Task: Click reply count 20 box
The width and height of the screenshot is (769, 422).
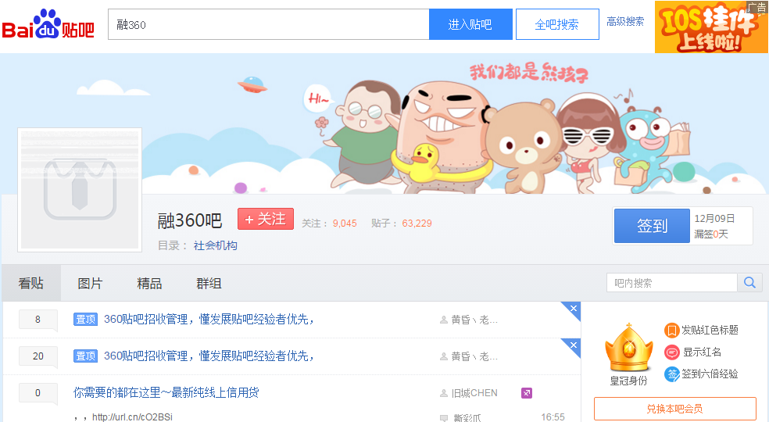Action: [38, 356]
